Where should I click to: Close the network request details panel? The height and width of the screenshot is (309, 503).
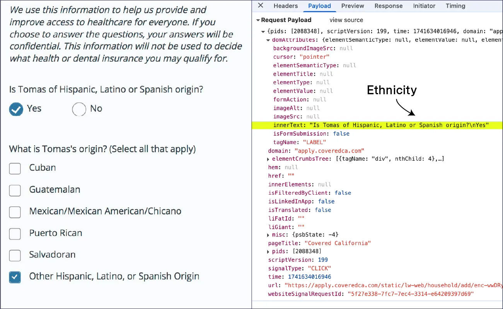pos(261,6)
